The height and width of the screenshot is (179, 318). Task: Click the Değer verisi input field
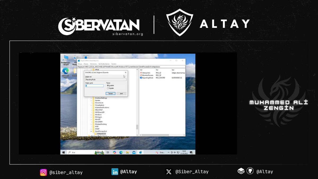point(94,86)
